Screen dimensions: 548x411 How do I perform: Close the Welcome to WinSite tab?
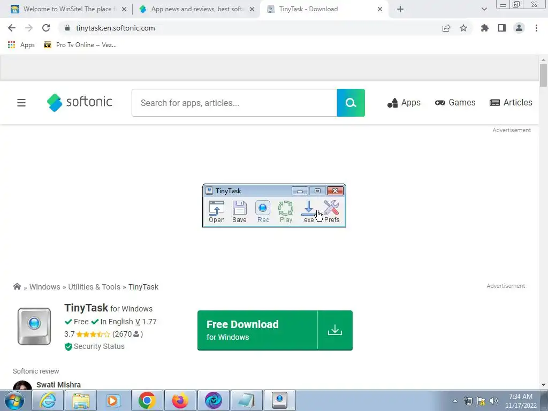pyautogui.click(x=124, y=10)
